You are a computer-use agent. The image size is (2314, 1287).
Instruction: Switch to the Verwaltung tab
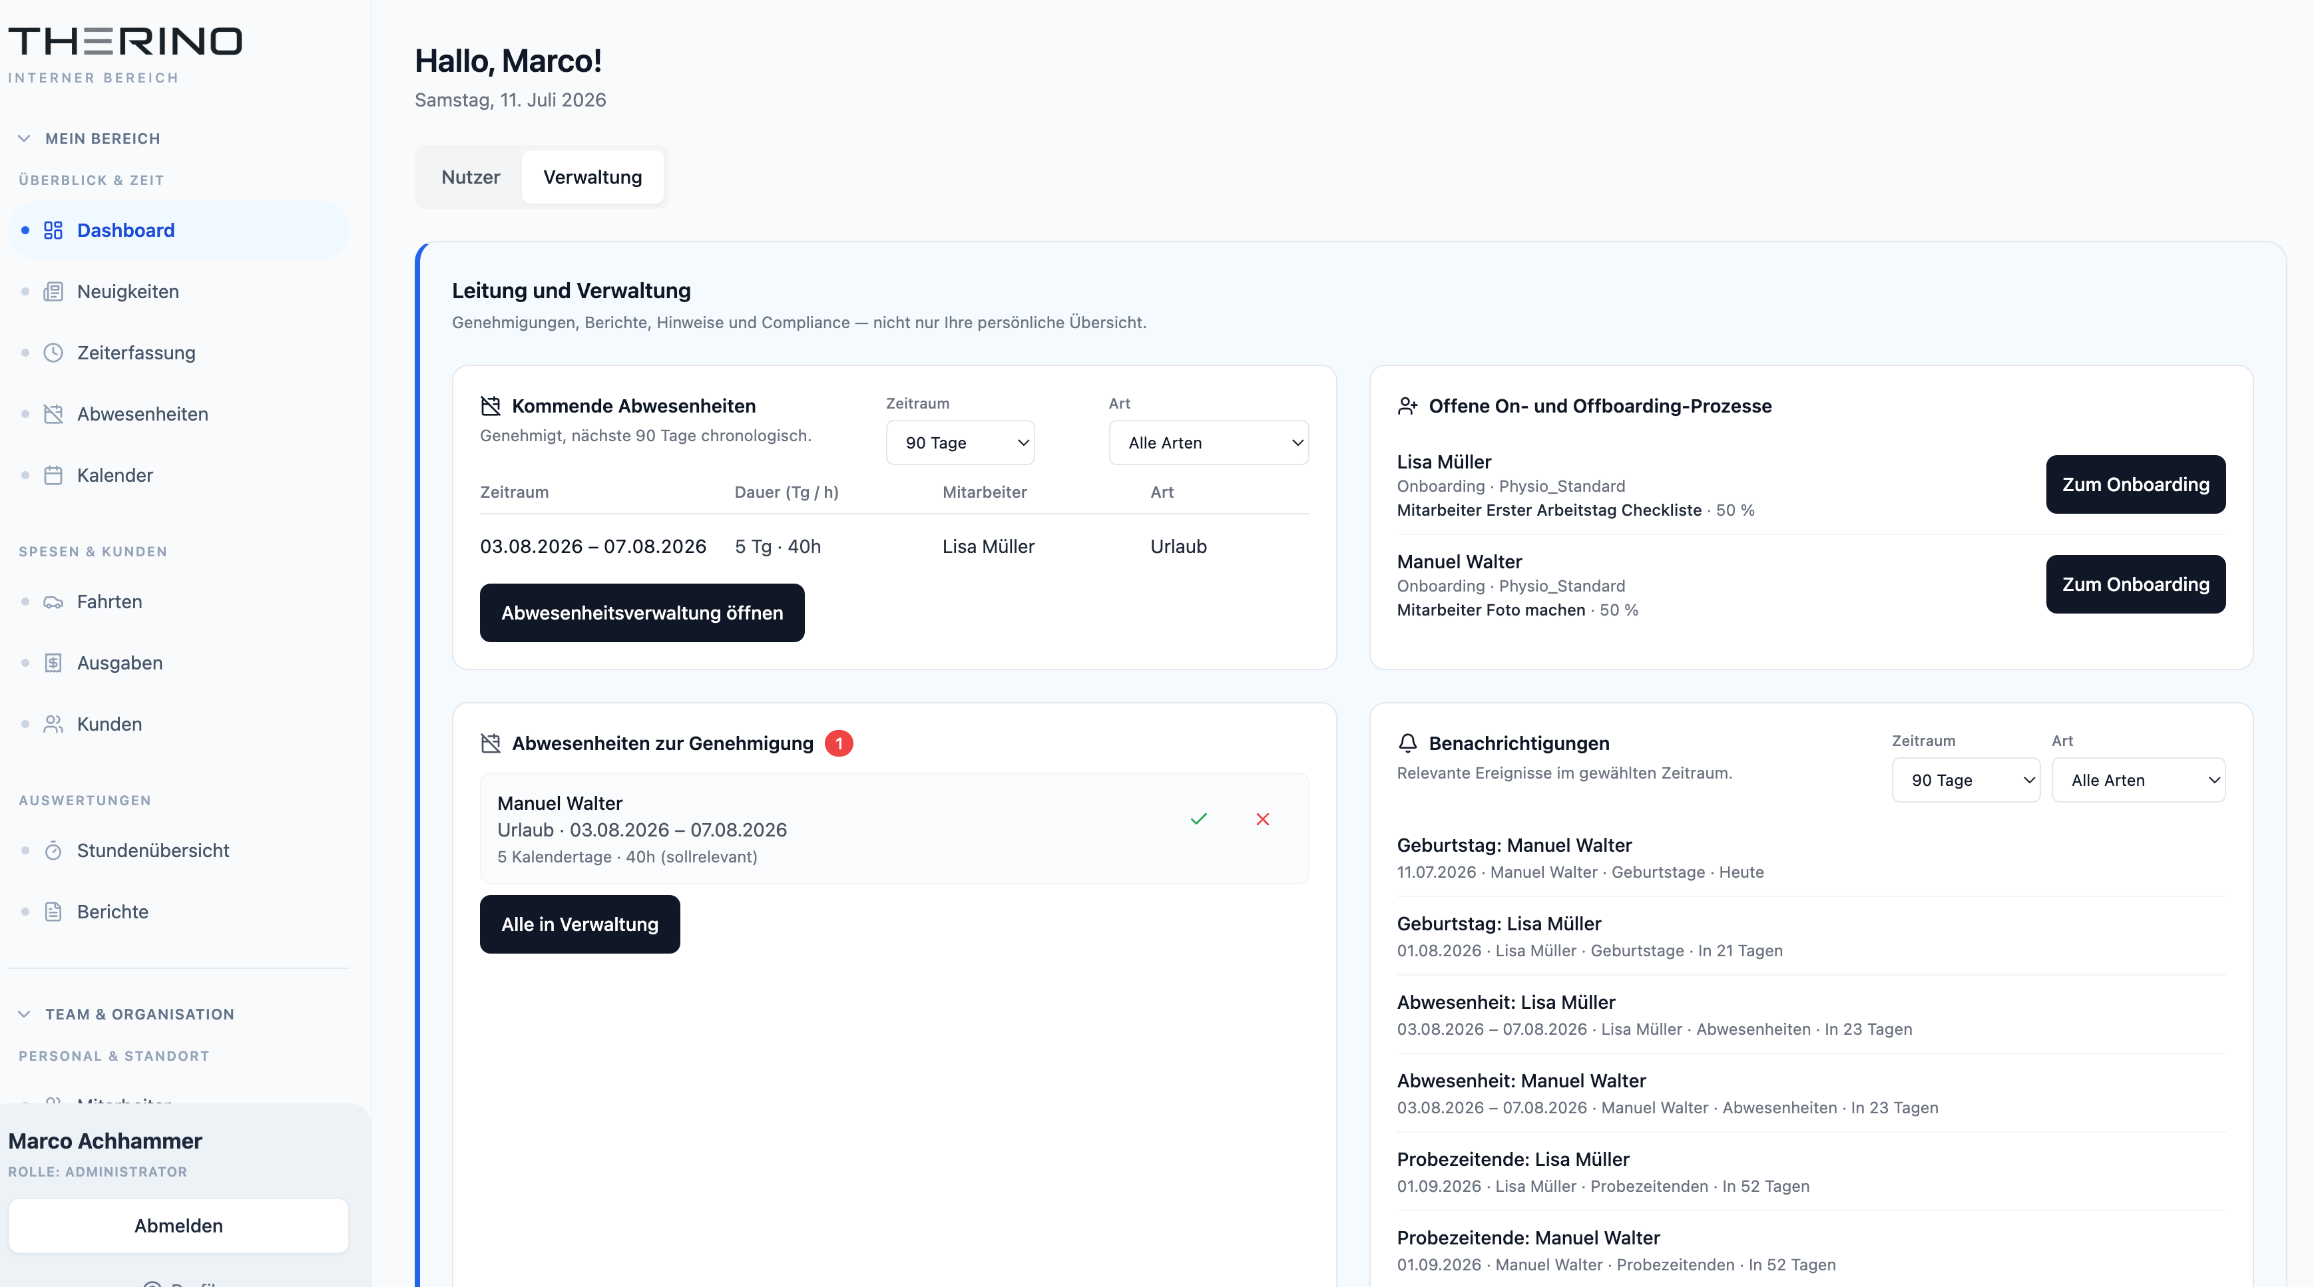[593, 177]
